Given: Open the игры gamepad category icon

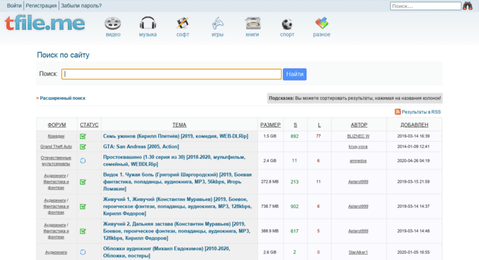Looking at the screenshot, I should point(218,23).
